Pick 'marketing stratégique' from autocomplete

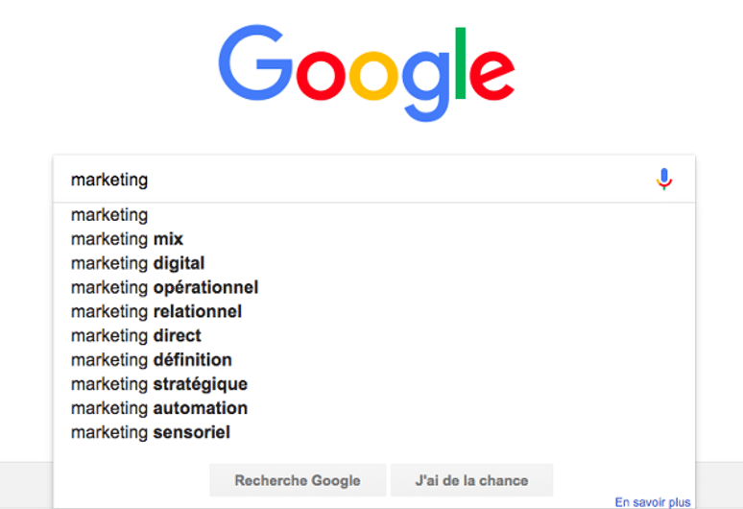coord(159,384)
